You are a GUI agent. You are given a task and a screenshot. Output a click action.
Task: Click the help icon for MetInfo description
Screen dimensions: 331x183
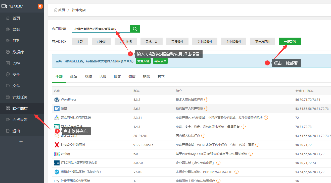(x=237, y=172)
